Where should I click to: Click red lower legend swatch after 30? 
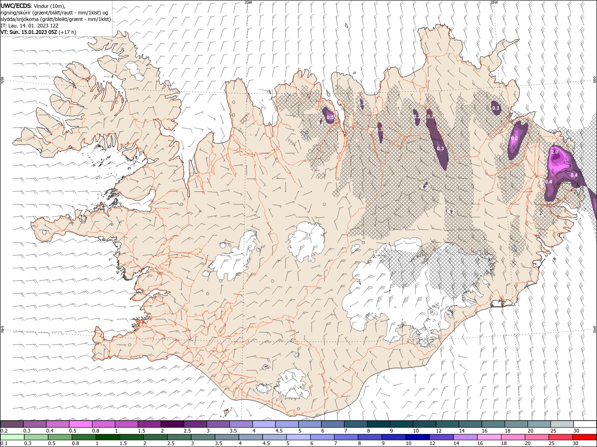pos(584,437)
